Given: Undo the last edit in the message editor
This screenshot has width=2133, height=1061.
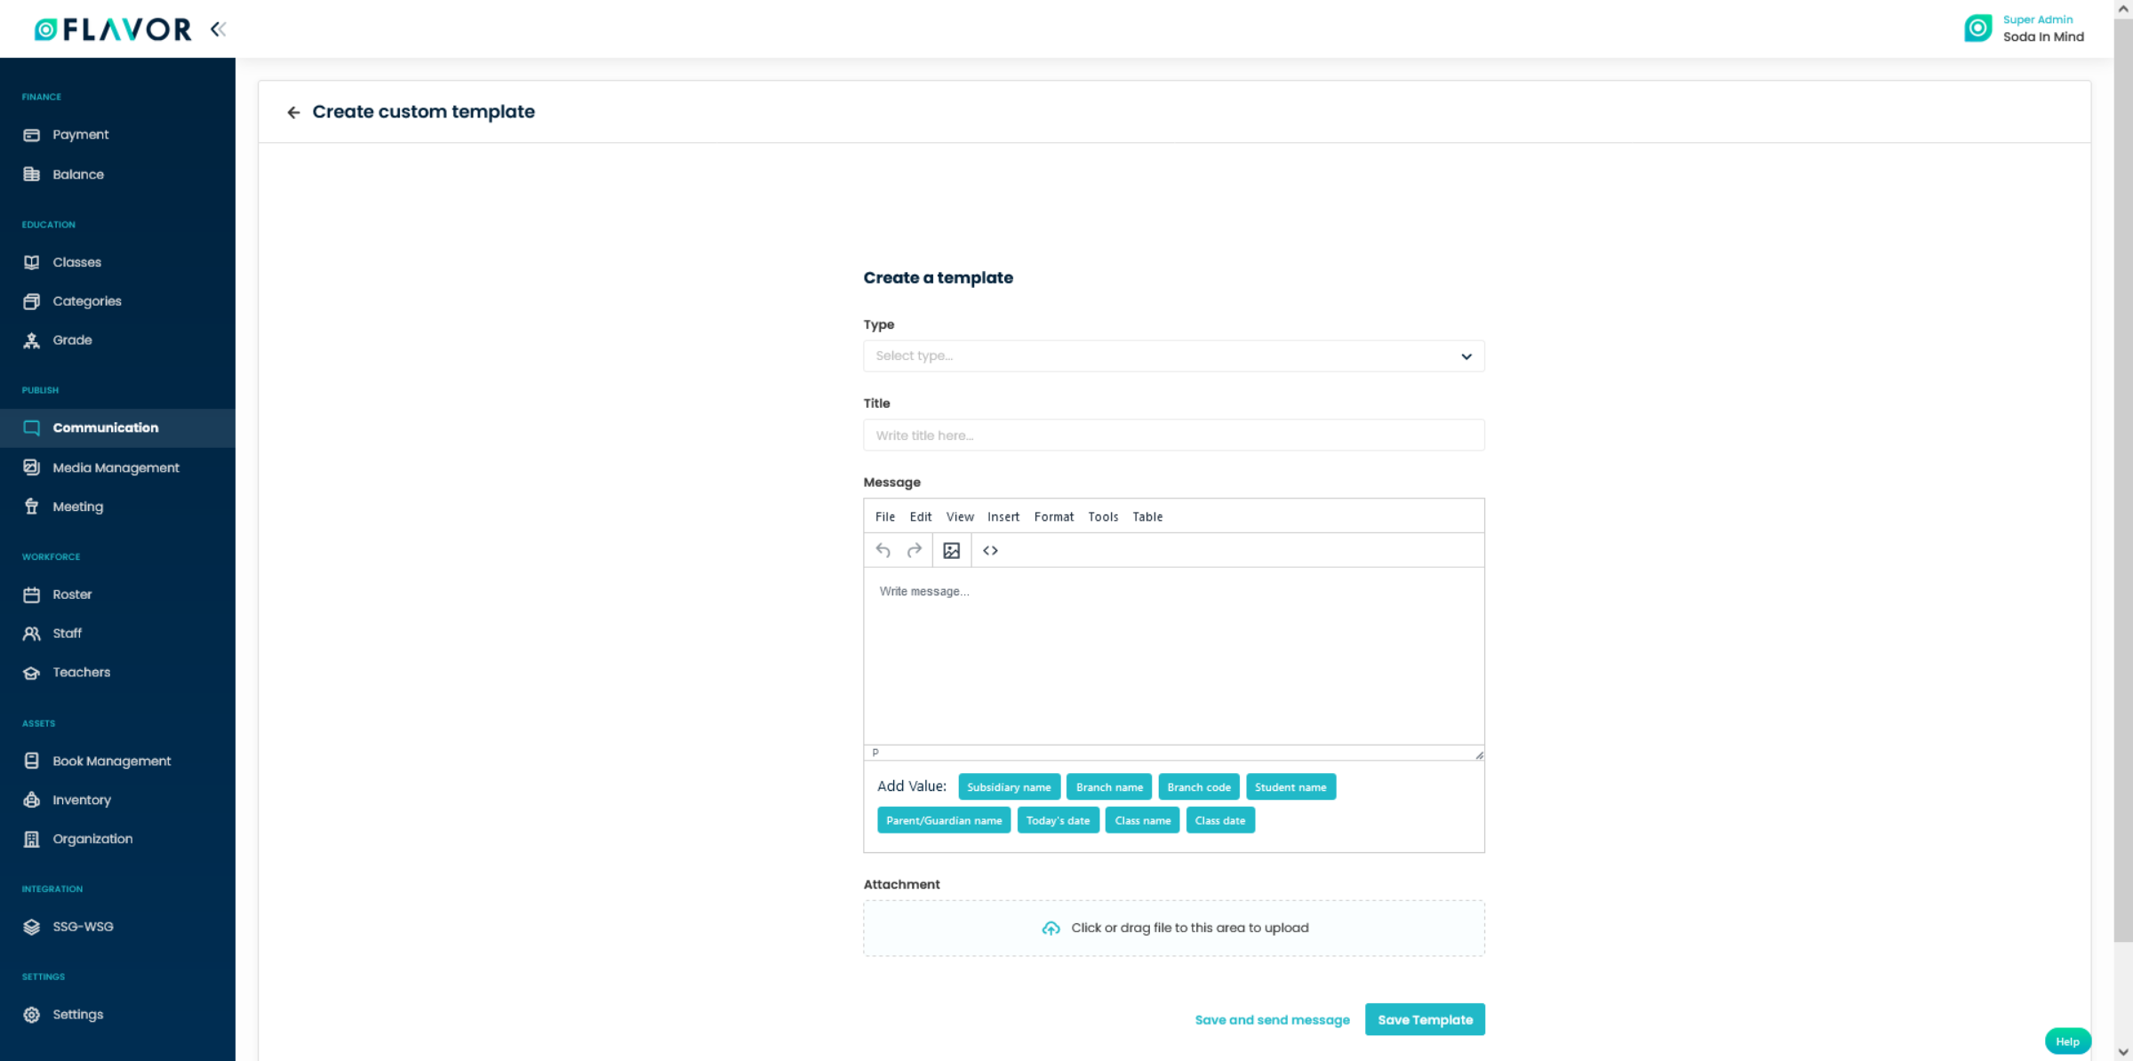Looking at the screenshot, I should 883,550.
